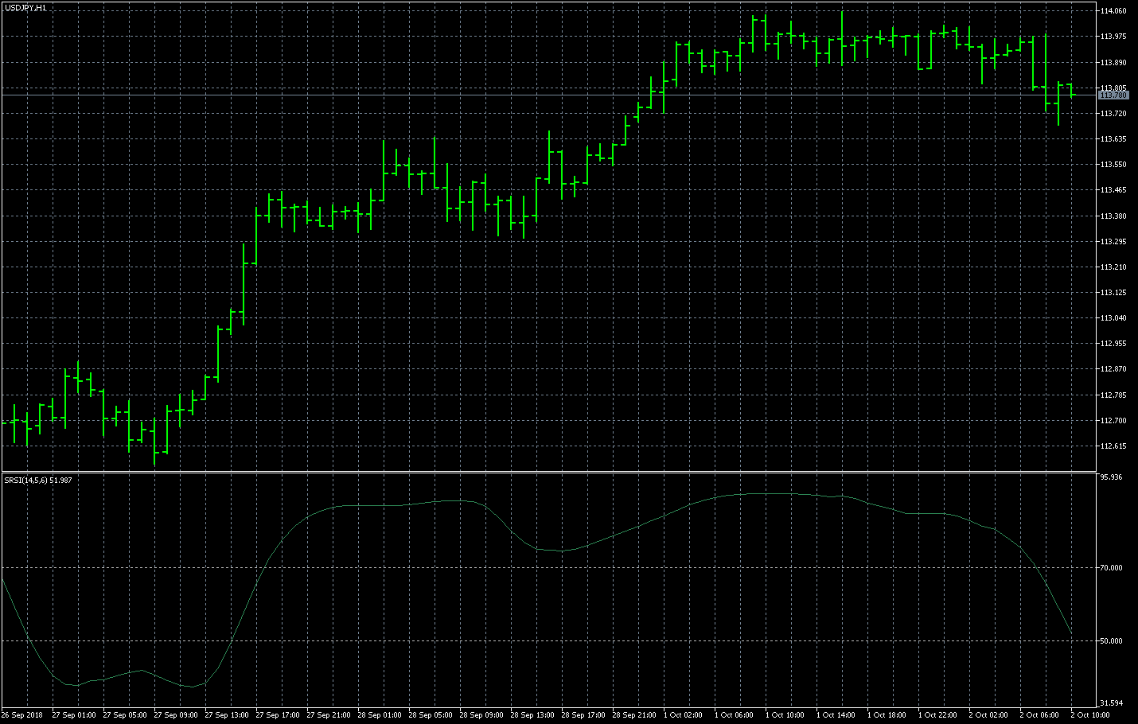Click the 50.000 indicator level label
The image size is (1138, 724).
[x=1111, y=641]
